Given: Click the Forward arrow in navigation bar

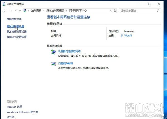Looking at the screenshot, I should point(11,11).
